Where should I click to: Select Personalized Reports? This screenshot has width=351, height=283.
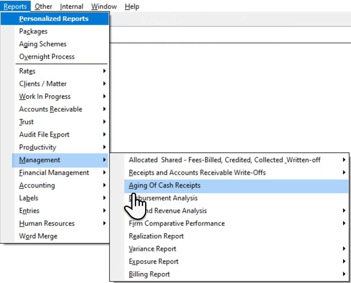[55, 19]
